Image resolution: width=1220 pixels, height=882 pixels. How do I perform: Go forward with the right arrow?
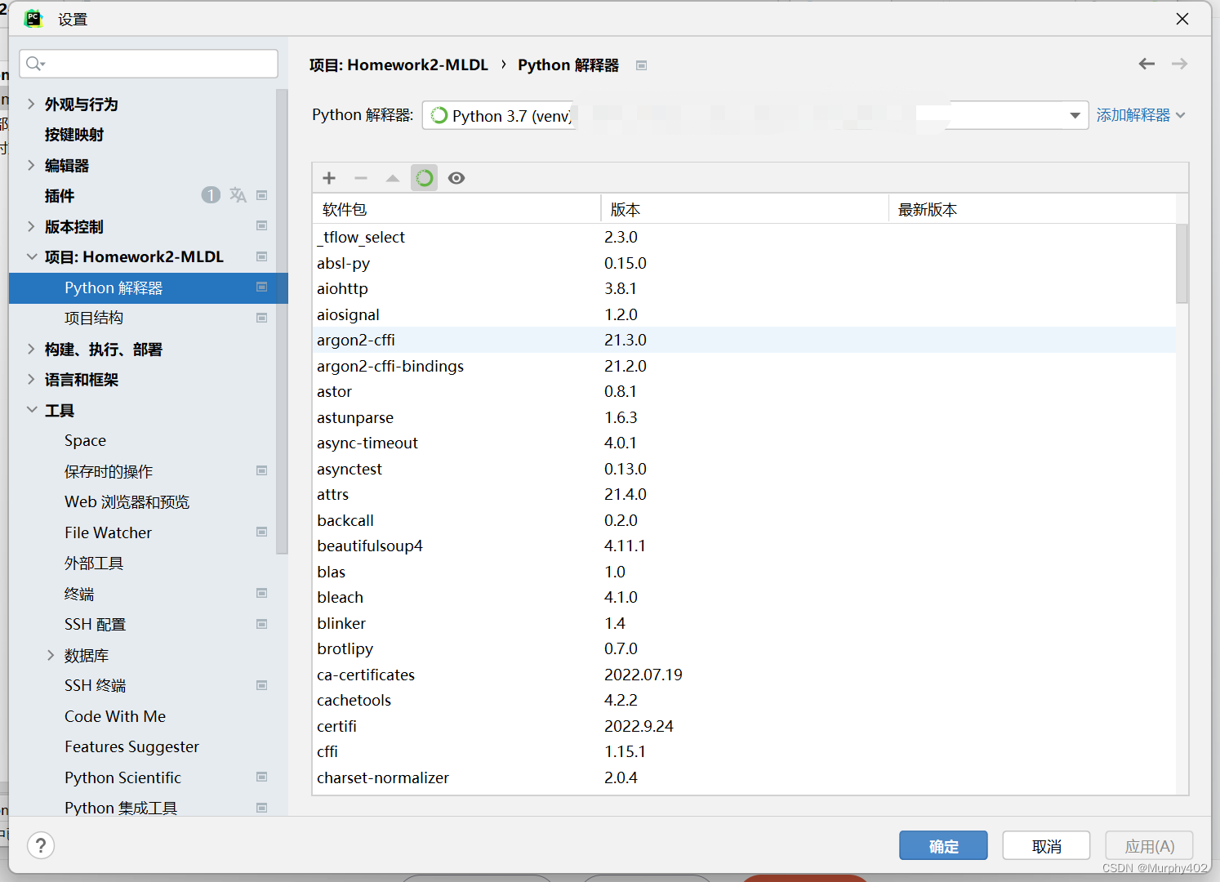[x=1179, y=64]
